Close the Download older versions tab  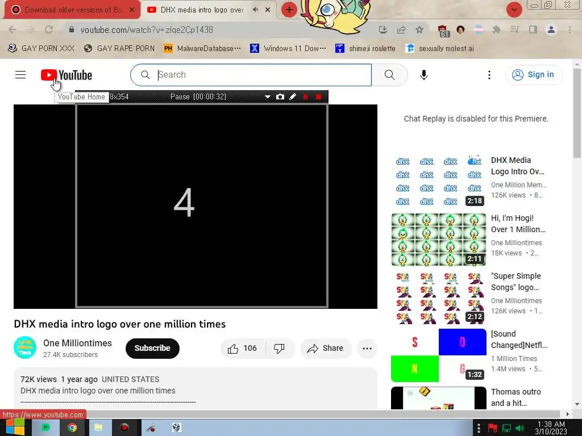click(132, 10)
